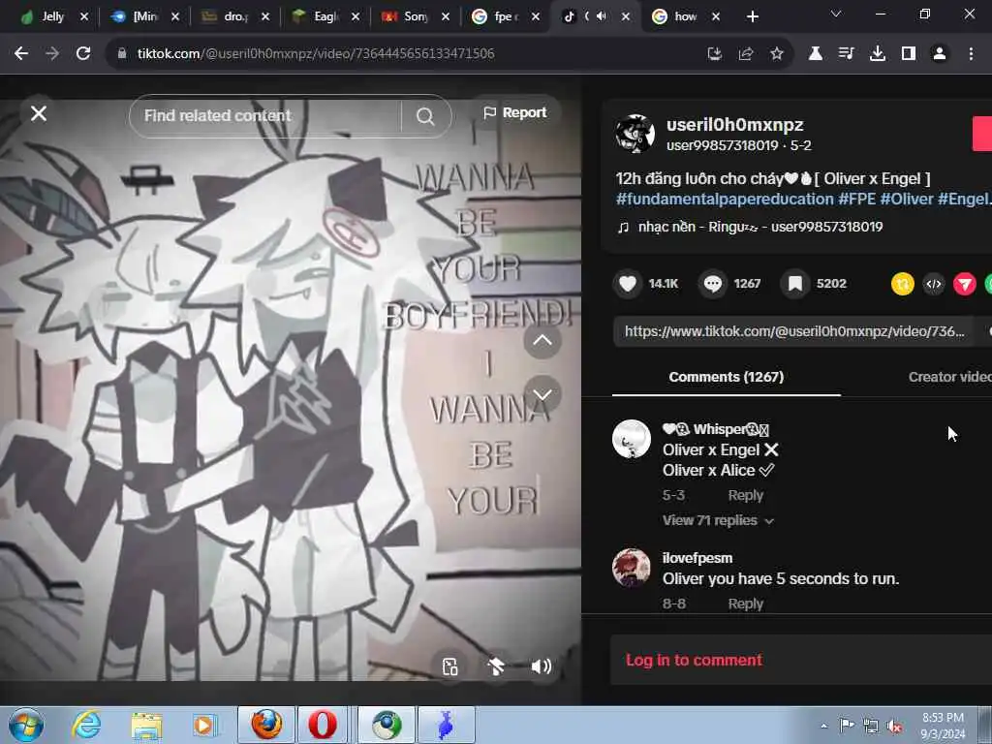The image size is (992, 744).
Task: Bookmark this page with star icon
Action: [x=777, y=54]
